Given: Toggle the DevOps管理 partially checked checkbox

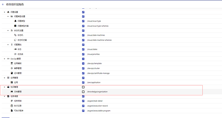Looking at the screenshot, I should click(83, 59).
